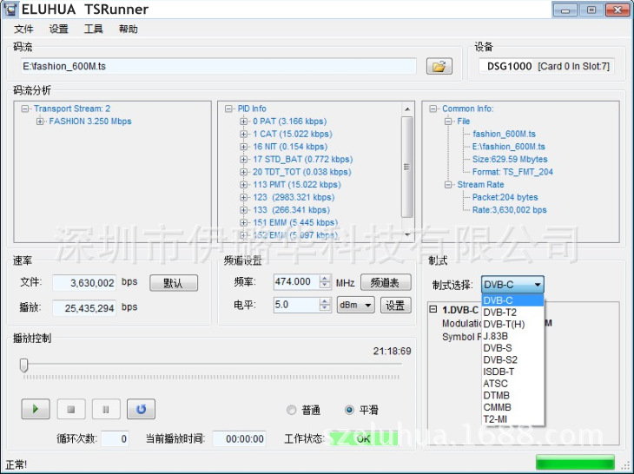The width and height of the screenshot is (634, 474).
Task: Choose DVB-S2 from the standard list
Action: pos(512,359)
